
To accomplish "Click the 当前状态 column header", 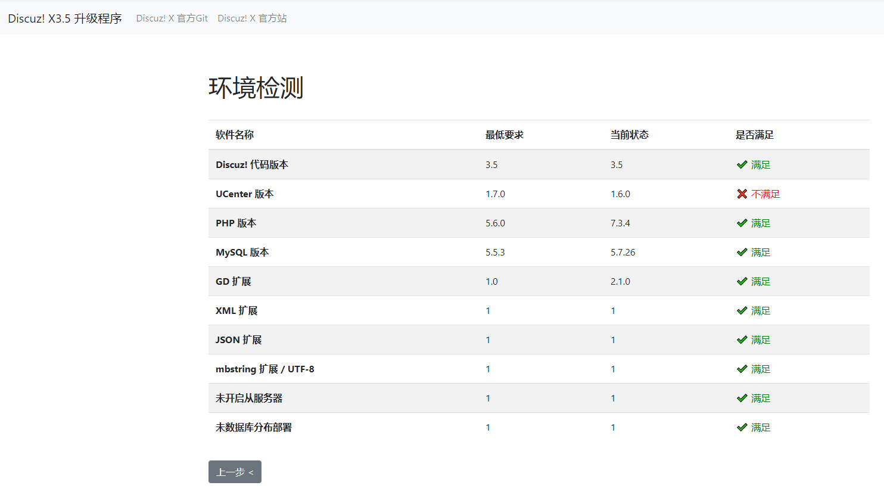I will click(x=630, y=135).
